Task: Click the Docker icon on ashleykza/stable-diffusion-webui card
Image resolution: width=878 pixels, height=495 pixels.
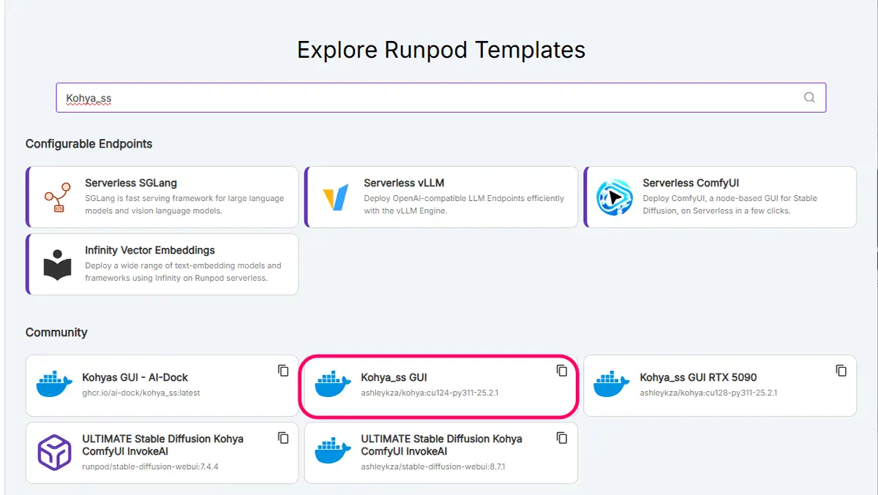Action: pyautogui.click(x=332, y=452)
